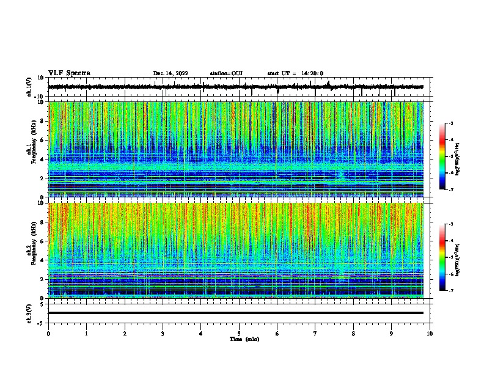Click the "6" kHz tick of ch.2 spectrogram
This screenshot has width=484, height=374.
point(42,241)
